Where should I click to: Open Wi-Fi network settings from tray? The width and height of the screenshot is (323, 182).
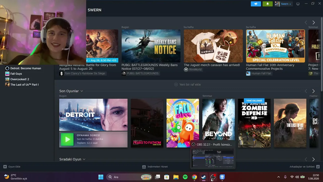click(292, 177)
